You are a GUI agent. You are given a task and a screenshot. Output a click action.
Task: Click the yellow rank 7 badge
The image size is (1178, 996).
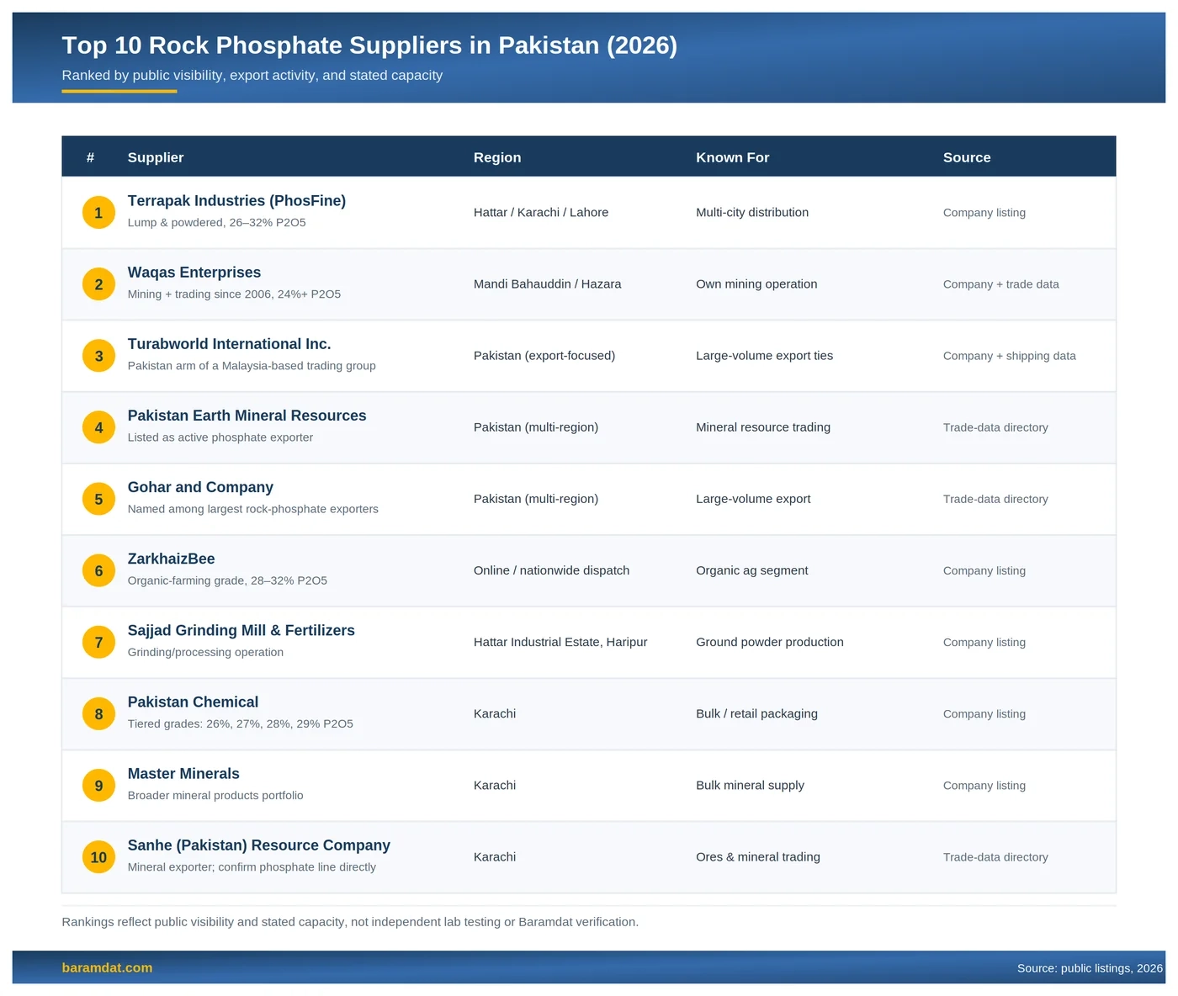tap(98, 642)
